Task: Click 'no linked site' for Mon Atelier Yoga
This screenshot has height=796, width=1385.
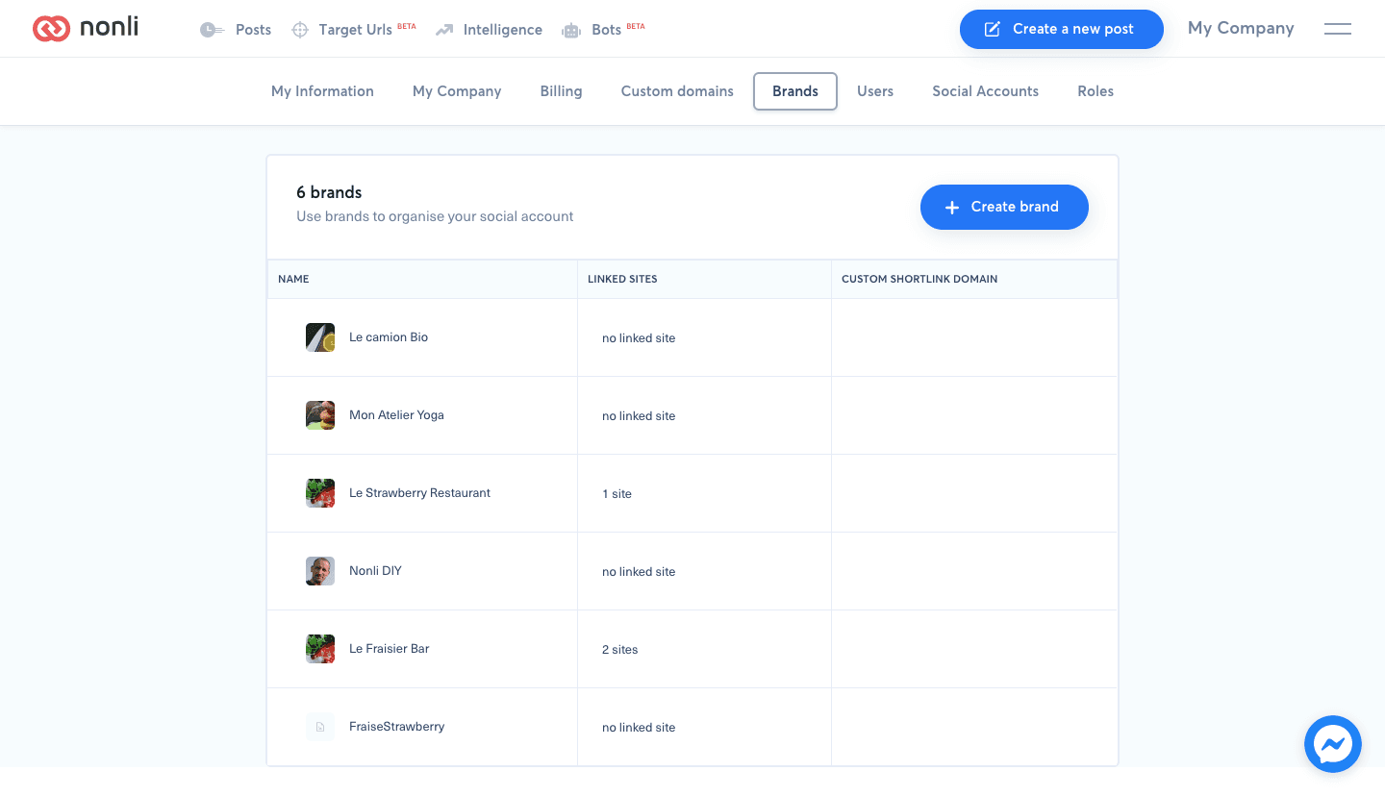Action: (x=639, y=416)
